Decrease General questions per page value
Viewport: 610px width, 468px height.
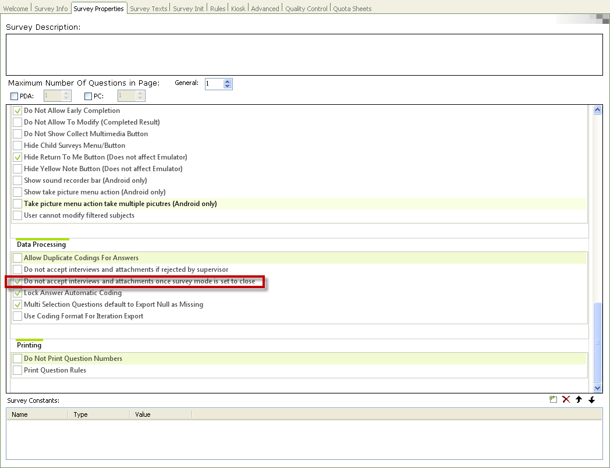(228, 86)
